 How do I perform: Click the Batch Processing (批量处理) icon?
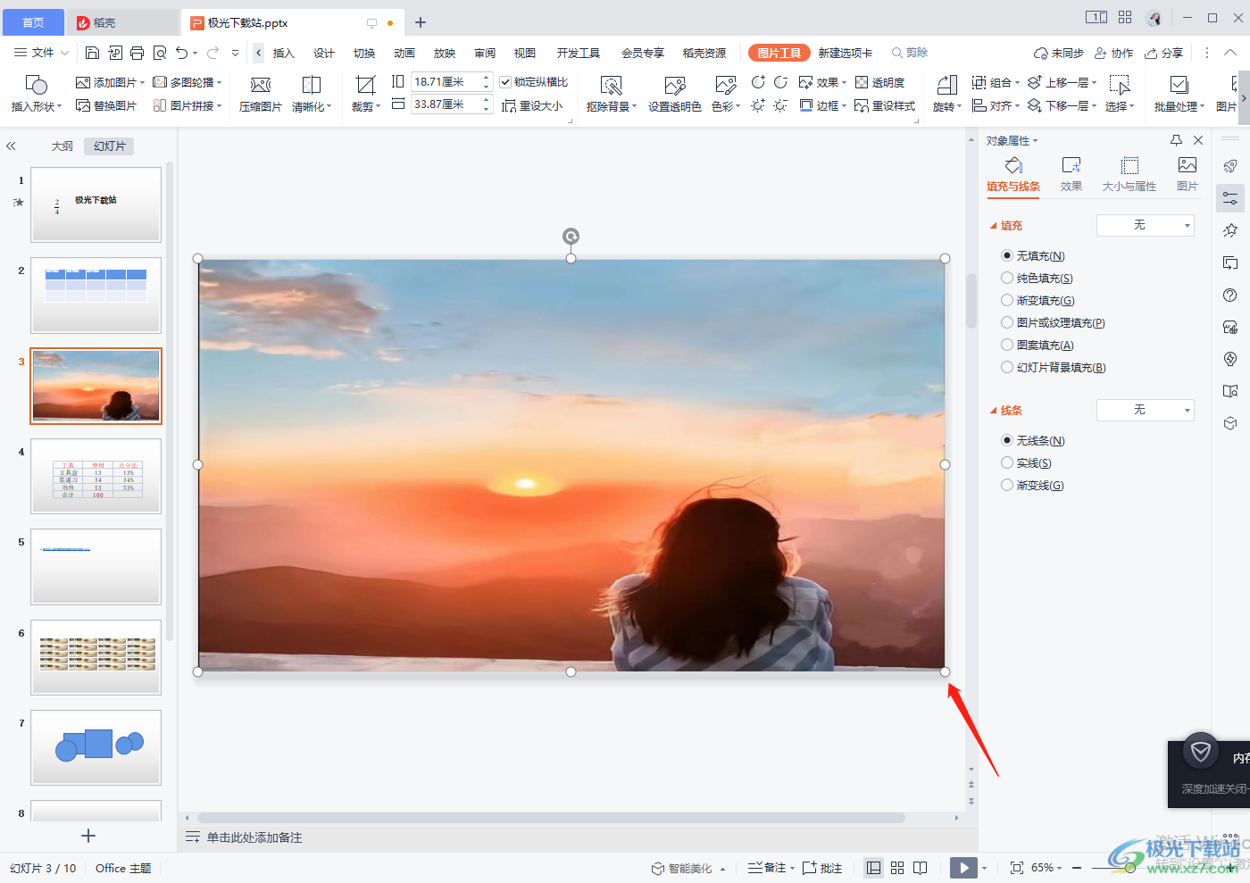(x=1179, y=85)
